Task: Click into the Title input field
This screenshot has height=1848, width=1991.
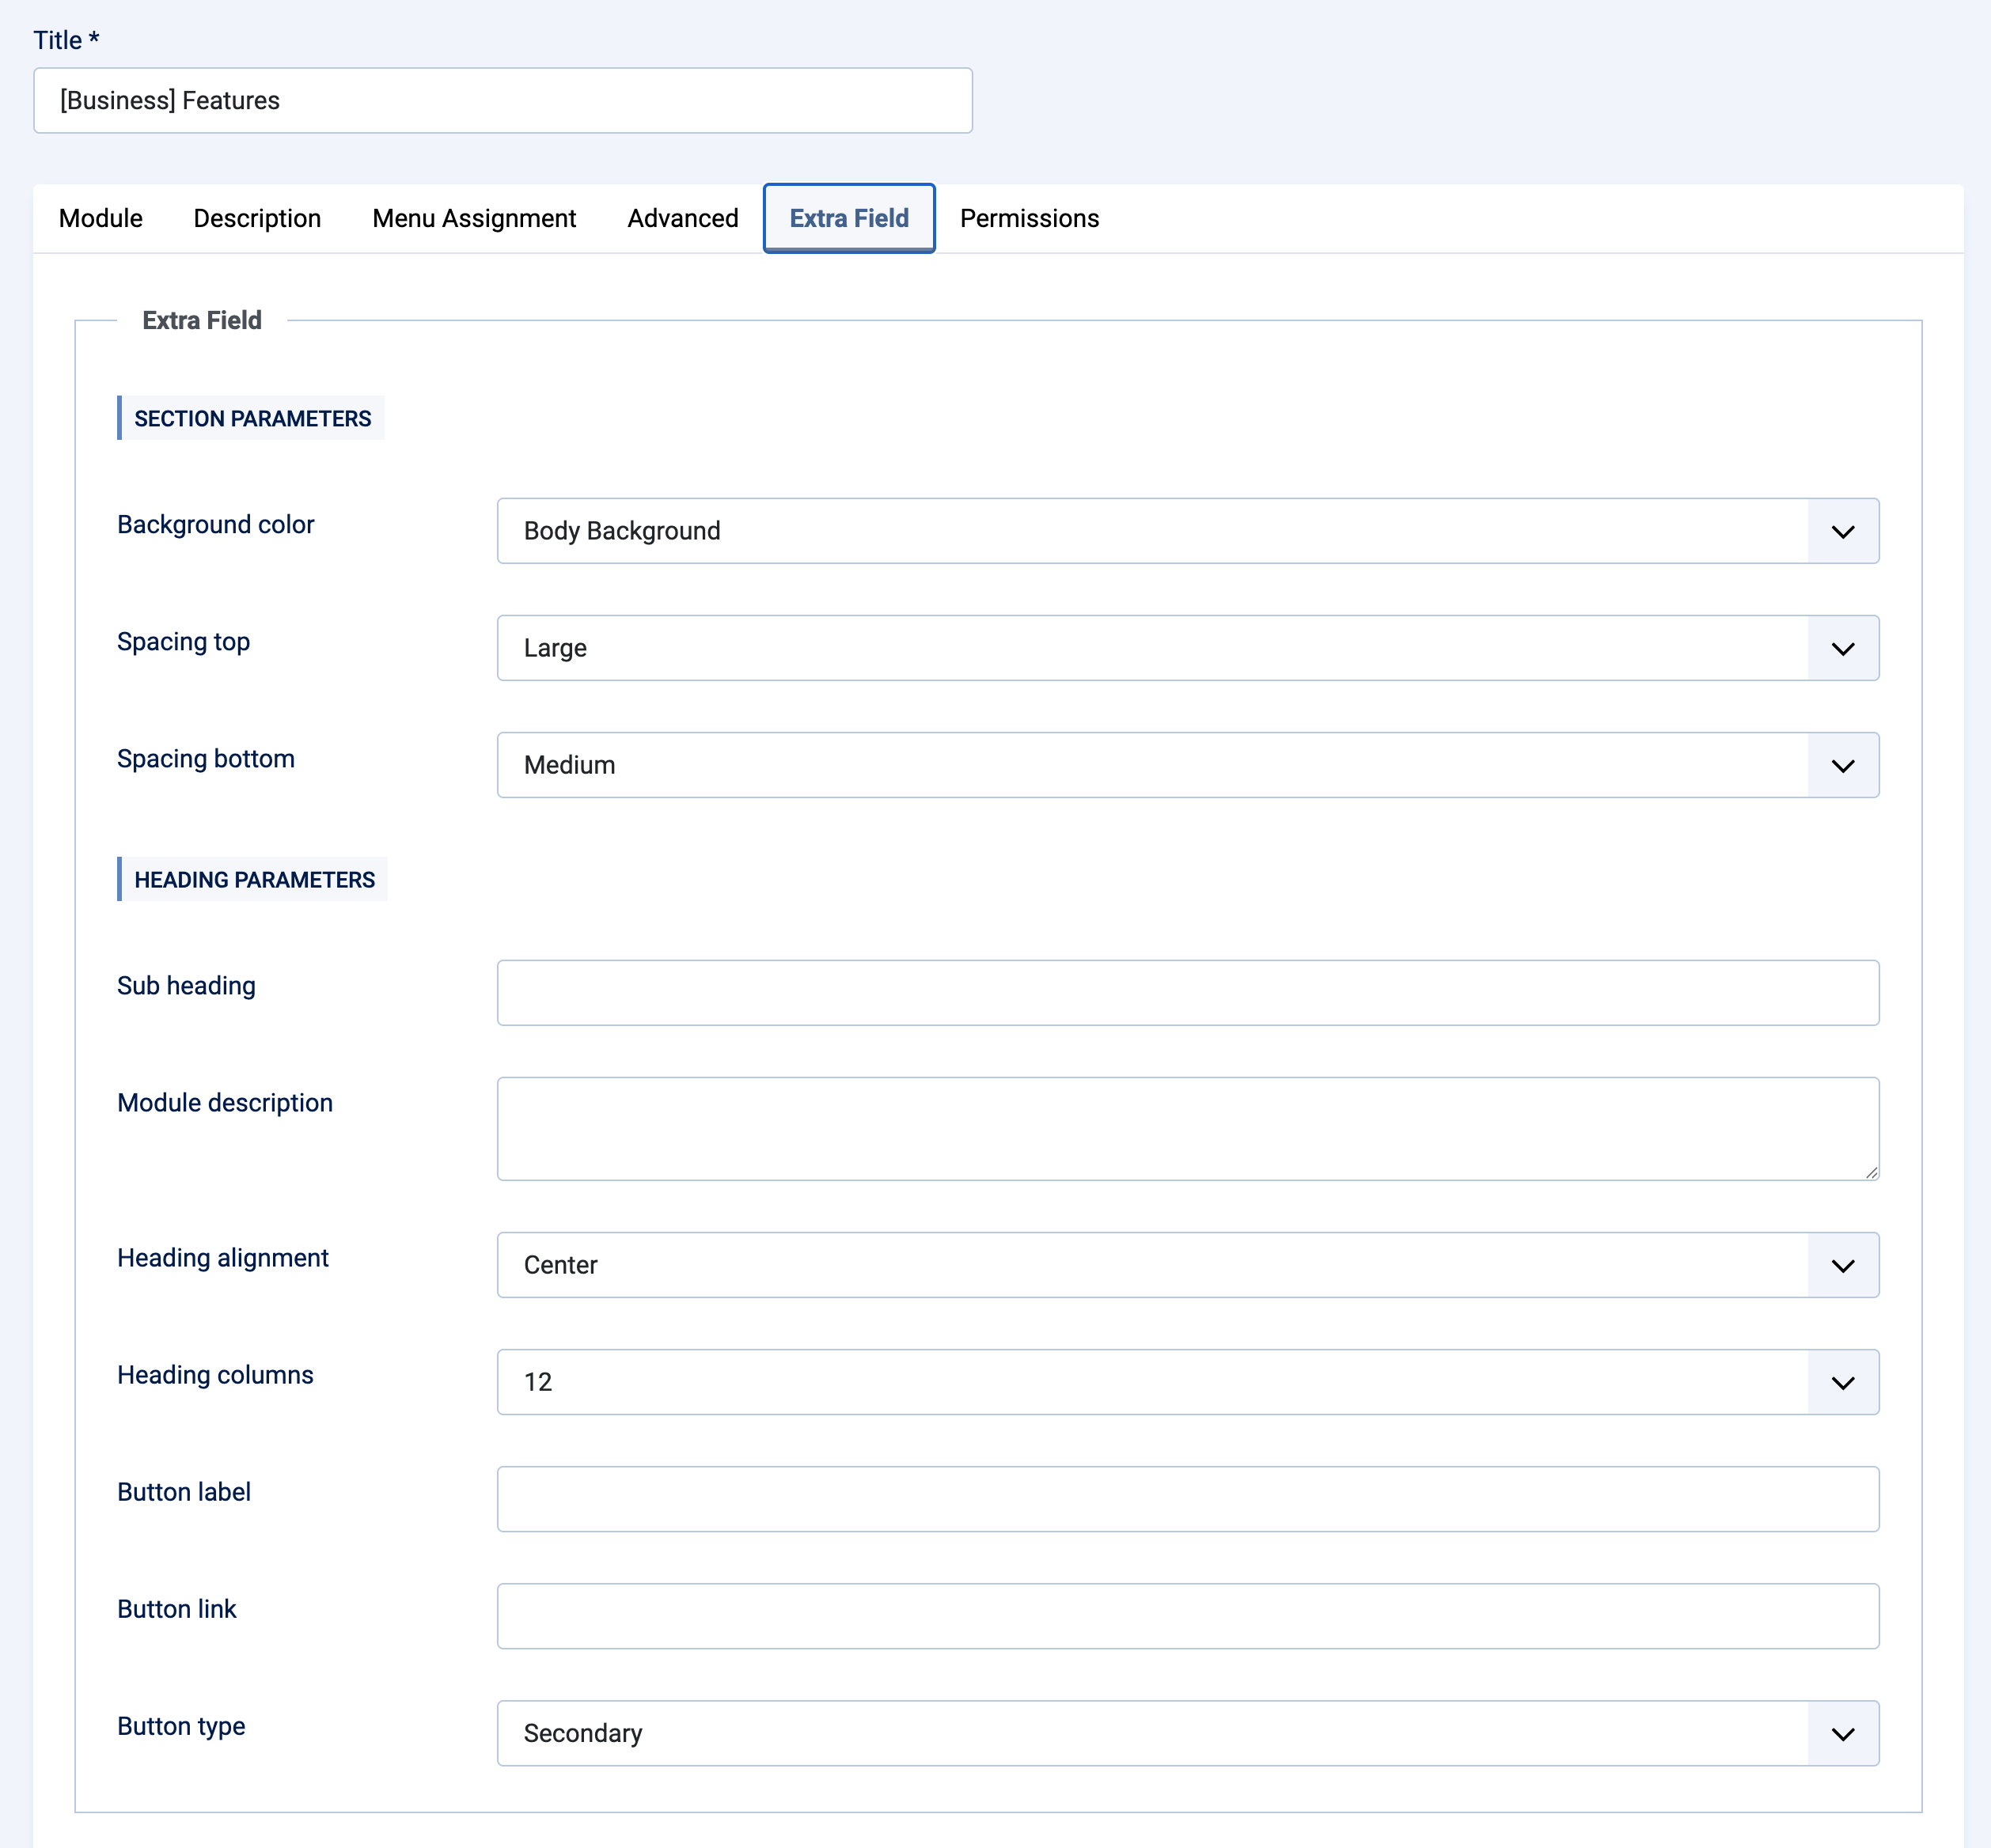Action: pos(502,101)
